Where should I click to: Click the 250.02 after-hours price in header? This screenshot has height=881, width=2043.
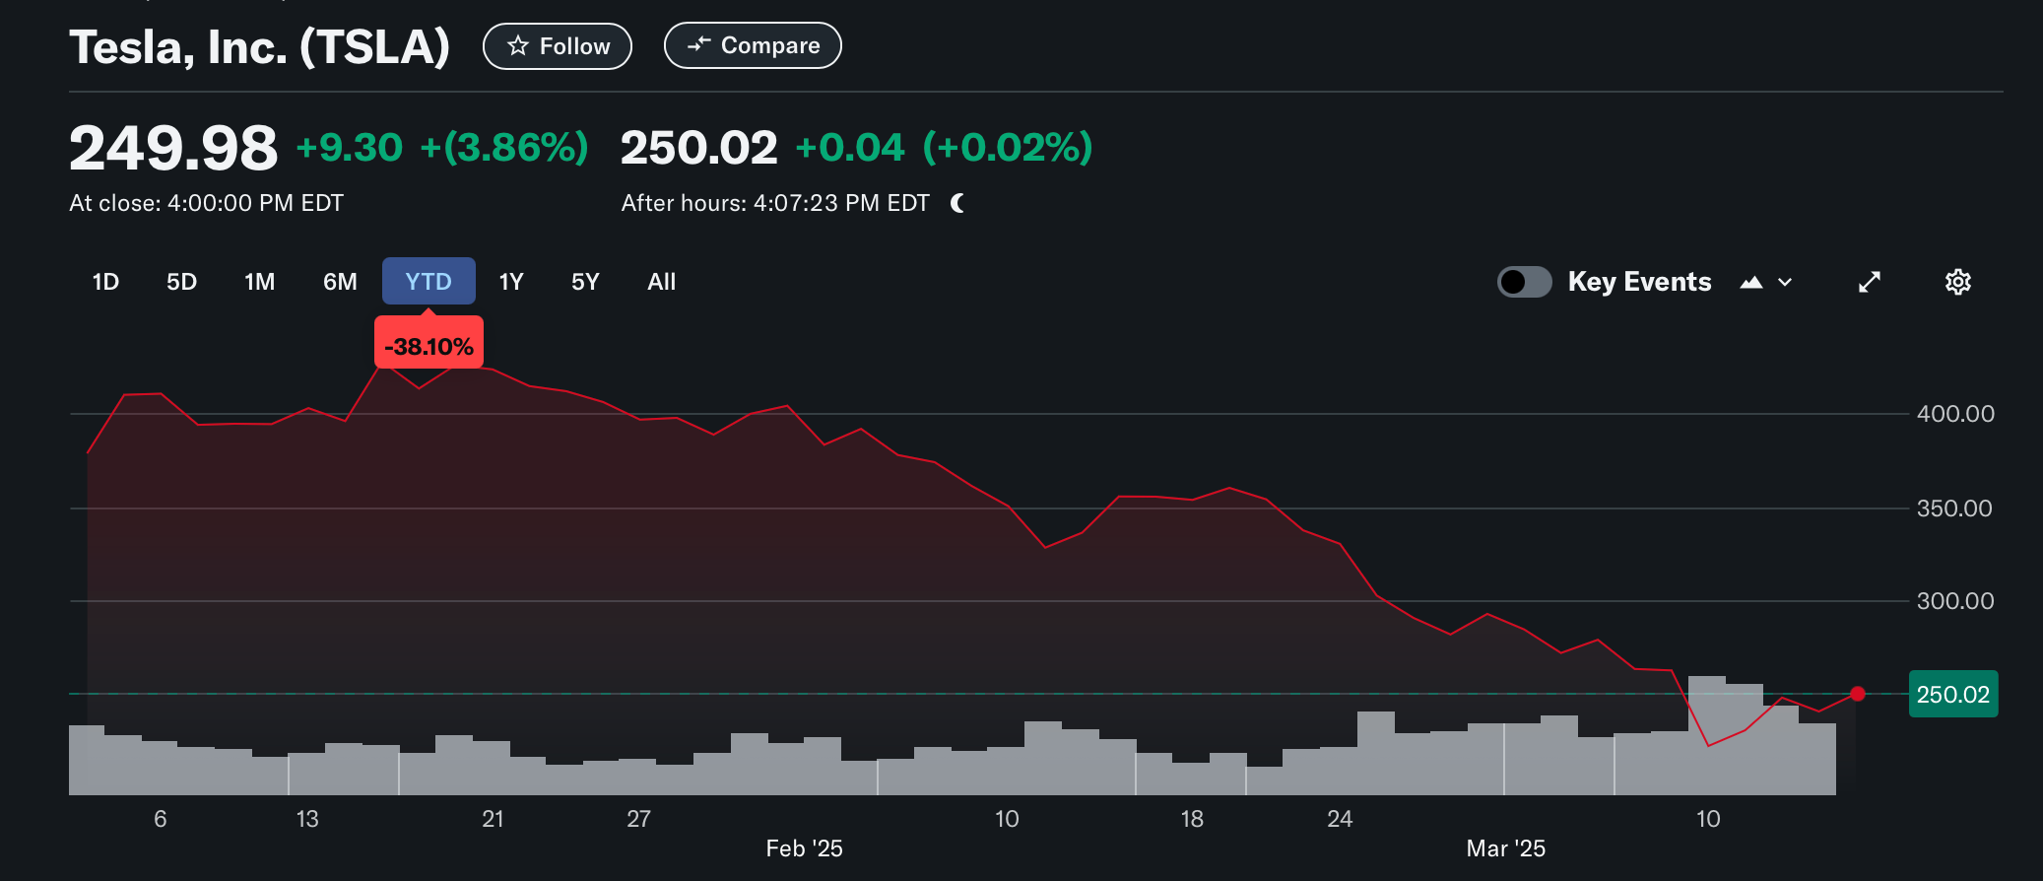(x=699, y=148)
